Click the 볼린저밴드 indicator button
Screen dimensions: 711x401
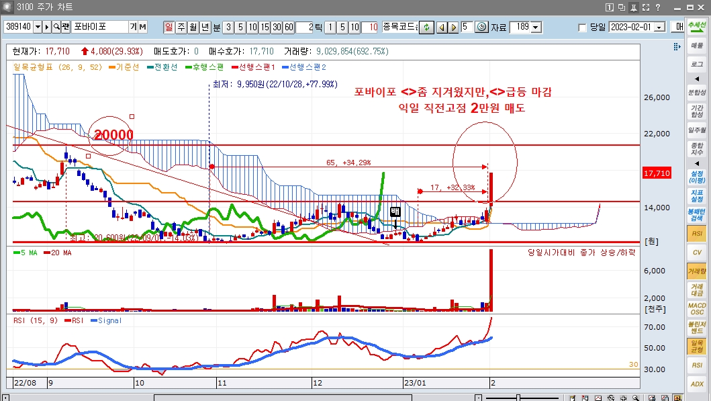click(697, 328)
